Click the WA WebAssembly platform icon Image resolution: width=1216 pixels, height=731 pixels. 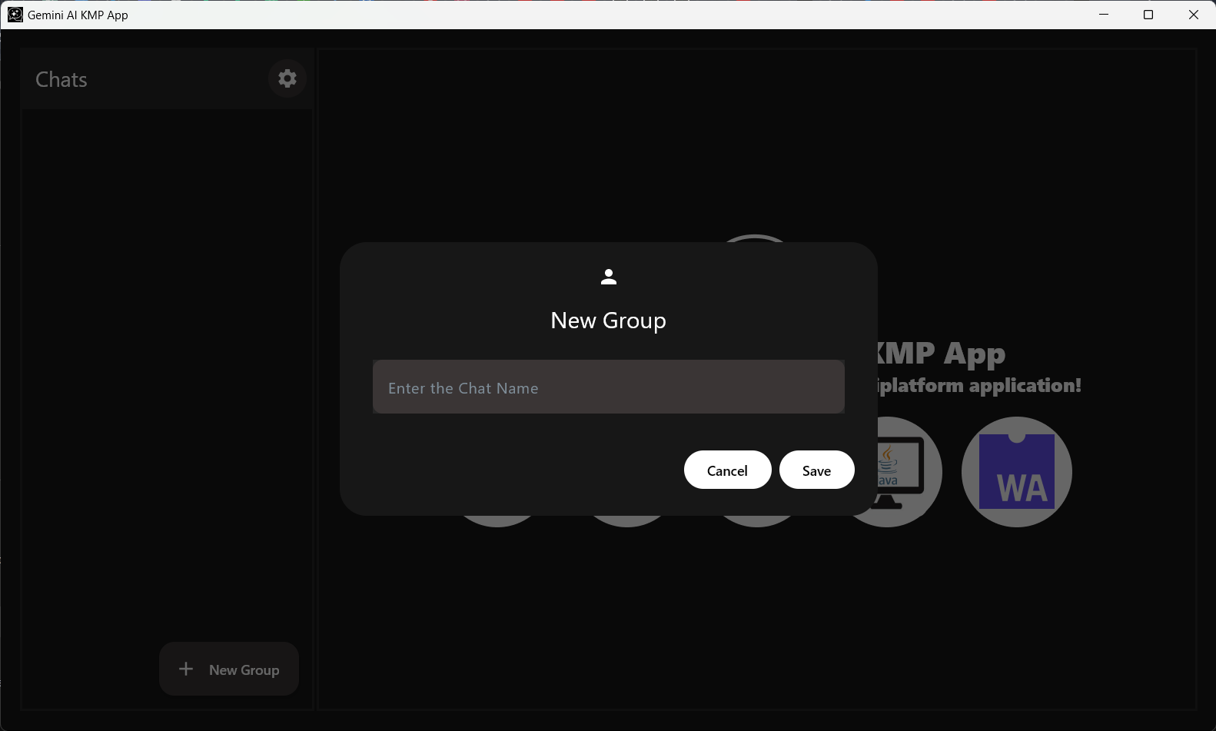(1016, 472)
